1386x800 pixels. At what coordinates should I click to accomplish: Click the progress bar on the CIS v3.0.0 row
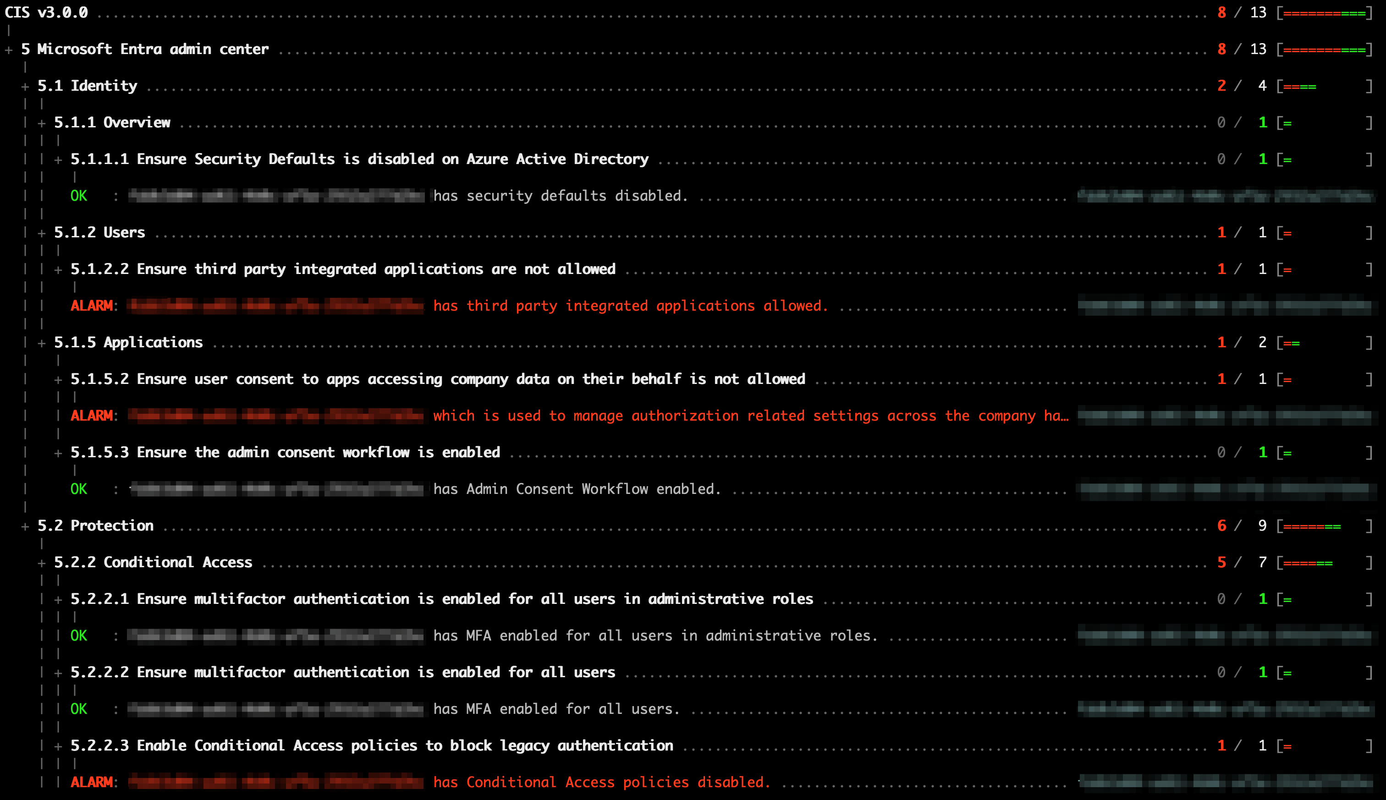point(1324,13)
